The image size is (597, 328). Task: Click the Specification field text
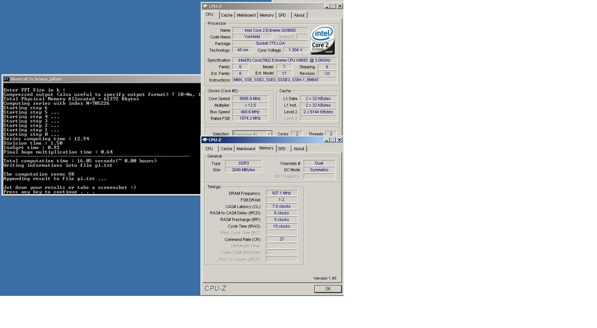(x=284, y=60)
